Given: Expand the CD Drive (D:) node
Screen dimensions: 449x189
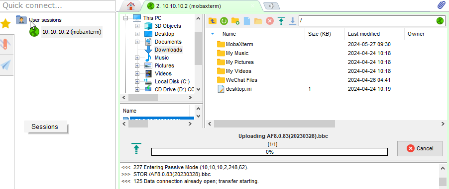Looking at the screenshot, I should (x=137, y=89).
